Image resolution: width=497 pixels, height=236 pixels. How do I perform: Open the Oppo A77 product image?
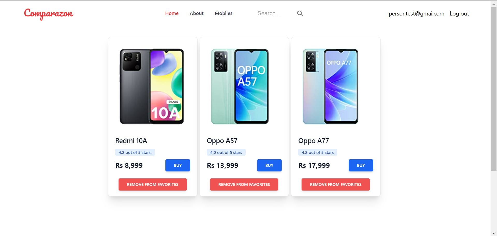tap(331, 86)
